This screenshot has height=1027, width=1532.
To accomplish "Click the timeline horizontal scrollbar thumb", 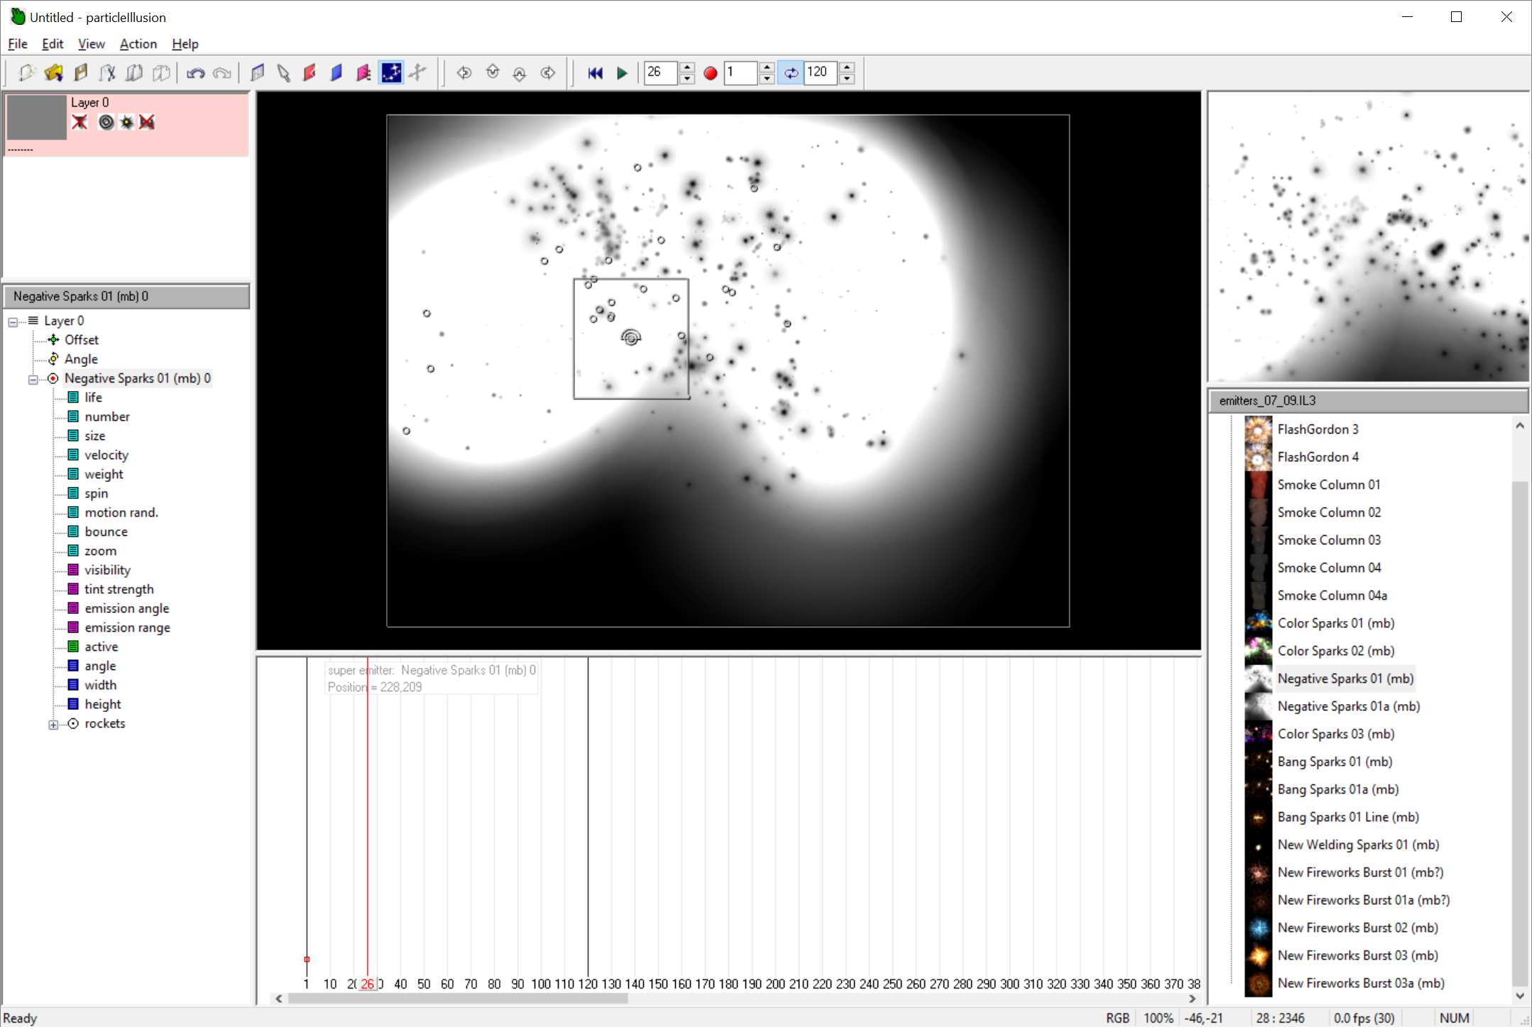I will point(458,999).
